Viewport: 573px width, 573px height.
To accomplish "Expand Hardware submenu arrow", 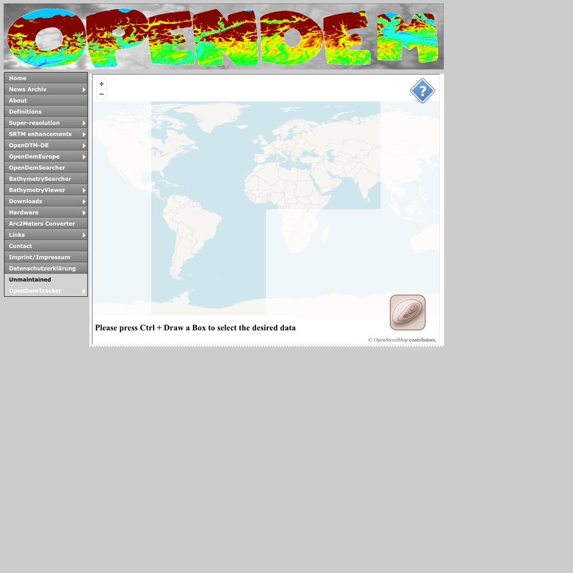I will [x=84, y=213].
